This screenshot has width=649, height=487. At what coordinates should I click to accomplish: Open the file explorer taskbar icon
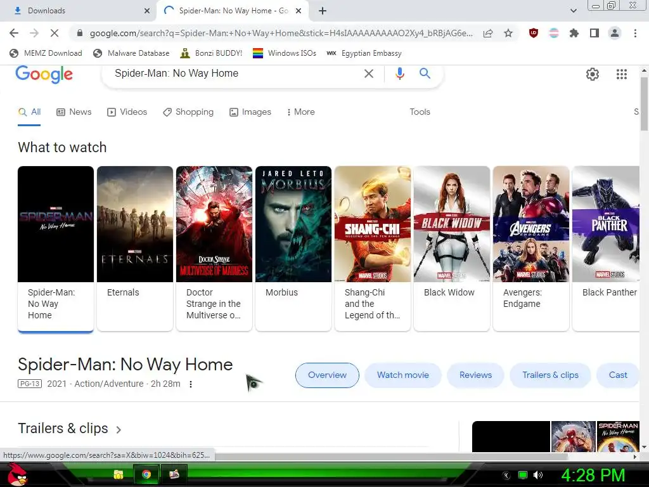point(119,474)
